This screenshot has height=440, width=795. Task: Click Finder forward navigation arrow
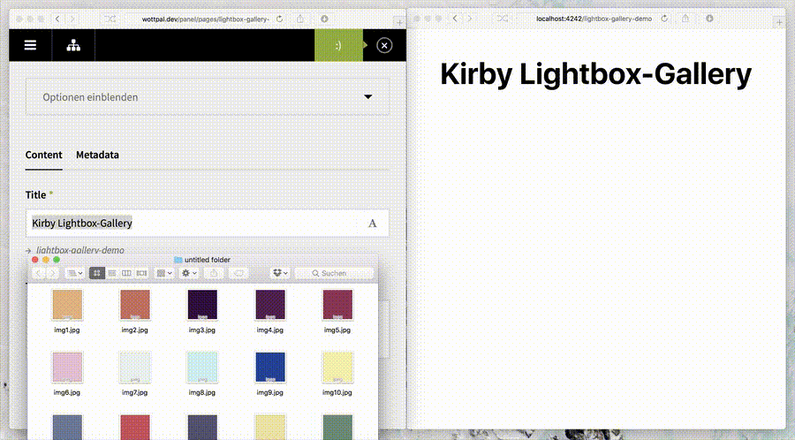pos(52,273)
